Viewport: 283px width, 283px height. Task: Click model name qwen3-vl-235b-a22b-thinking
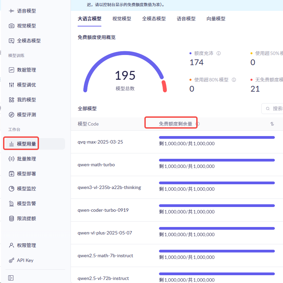[x=109, y=188]
